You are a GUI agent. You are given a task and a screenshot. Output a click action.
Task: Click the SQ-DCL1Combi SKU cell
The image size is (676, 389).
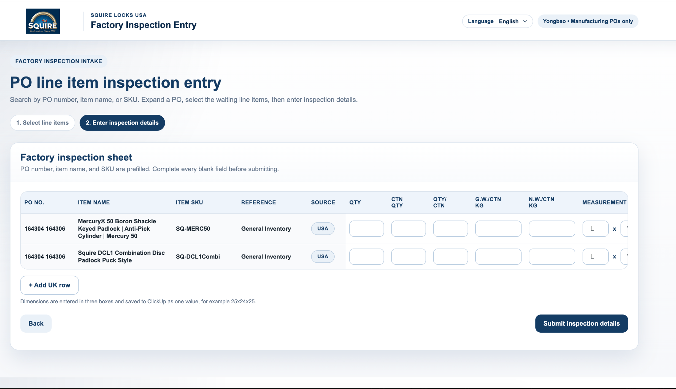[198, 256]
